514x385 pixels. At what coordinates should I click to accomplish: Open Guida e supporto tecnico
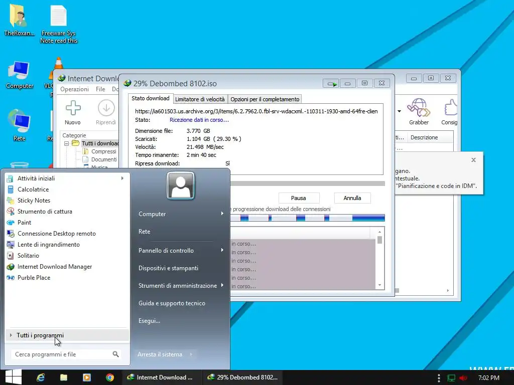click(172, 303)
